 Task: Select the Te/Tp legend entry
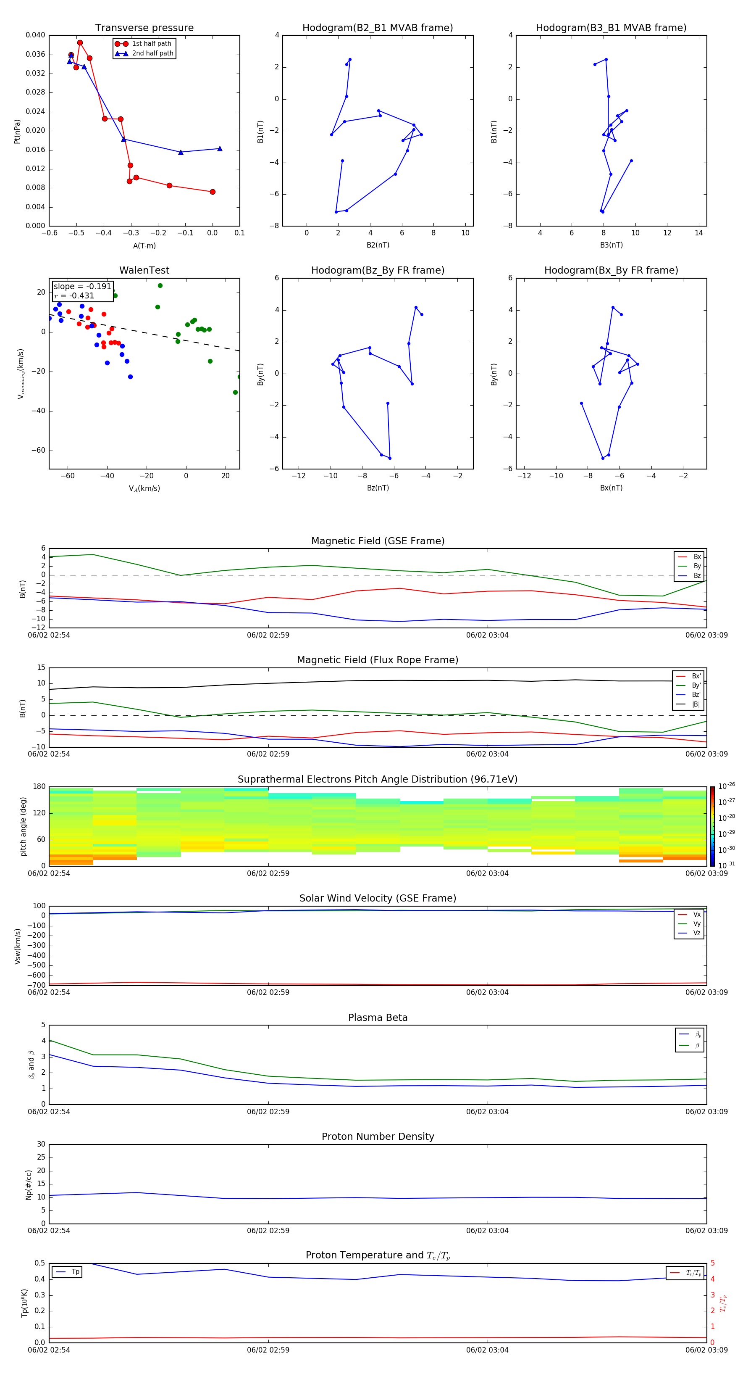pyautogui.click(x=686, y=1273)
